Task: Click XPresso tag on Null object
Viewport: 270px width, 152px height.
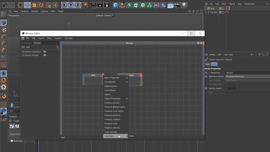Action: (228, 8)
